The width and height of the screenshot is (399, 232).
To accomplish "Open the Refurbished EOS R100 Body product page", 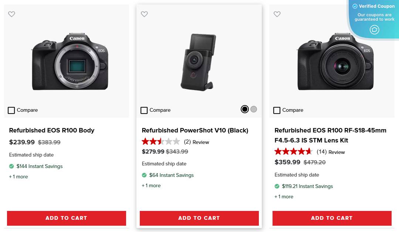I will [x=52, y=130].
